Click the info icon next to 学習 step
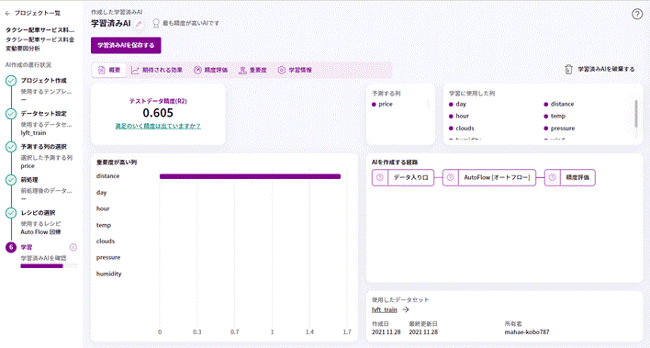The height and width of the screenshot is (348, 650). (73, 247)
